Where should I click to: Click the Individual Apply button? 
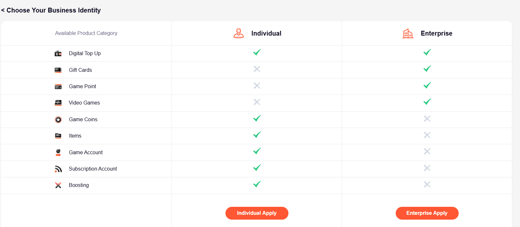[x=257, y=213]
